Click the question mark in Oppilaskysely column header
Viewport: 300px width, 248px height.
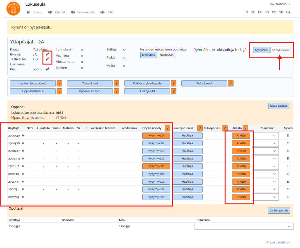click(x=167, y=128)
